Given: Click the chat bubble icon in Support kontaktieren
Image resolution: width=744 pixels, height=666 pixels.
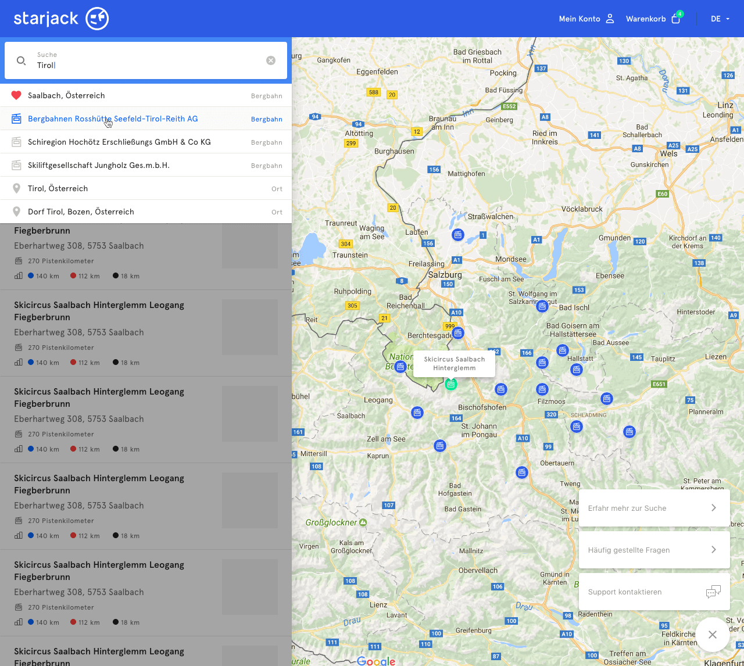Looking at the screenshot, I should tap(713, 592).
